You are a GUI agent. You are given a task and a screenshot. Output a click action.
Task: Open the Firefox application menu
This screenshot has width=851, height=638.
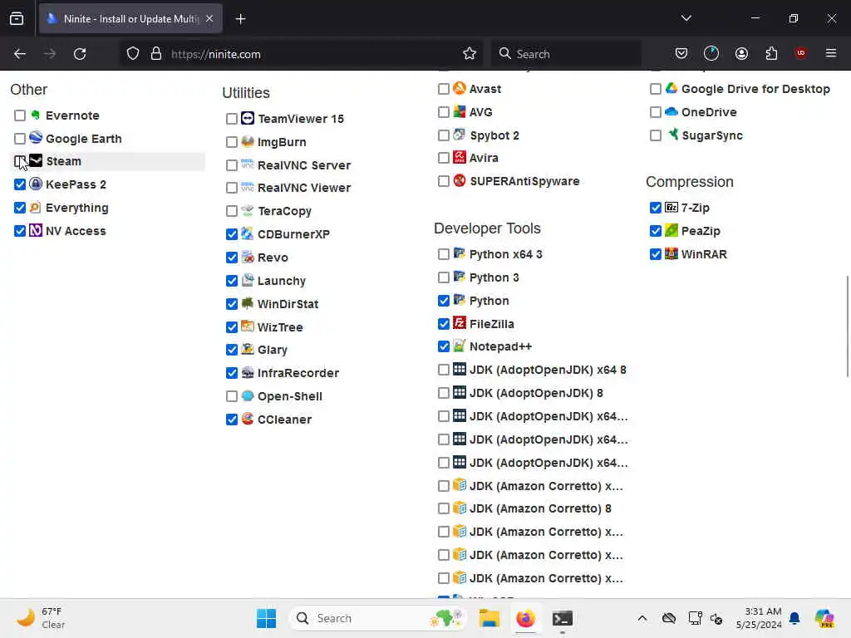coord(830,53)
